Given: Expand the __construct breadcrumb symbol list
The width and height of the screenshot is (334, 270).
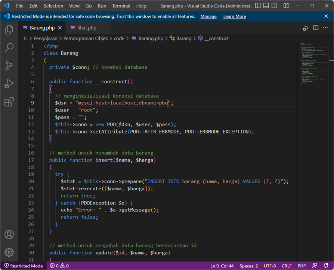Looking at the screenshot, I should 216,39.
